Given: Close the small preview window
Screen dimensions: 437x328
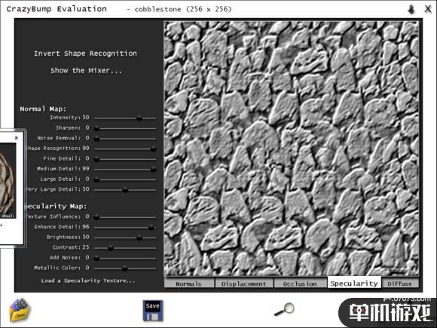Looking at the screenshot, I should 16,137.
